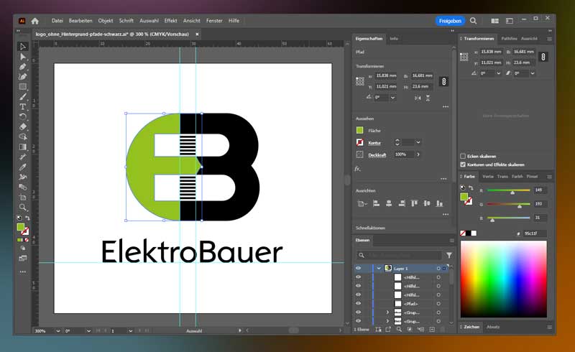Click the Home icon in top bar
Screen dimensions: 575x352
34,21
